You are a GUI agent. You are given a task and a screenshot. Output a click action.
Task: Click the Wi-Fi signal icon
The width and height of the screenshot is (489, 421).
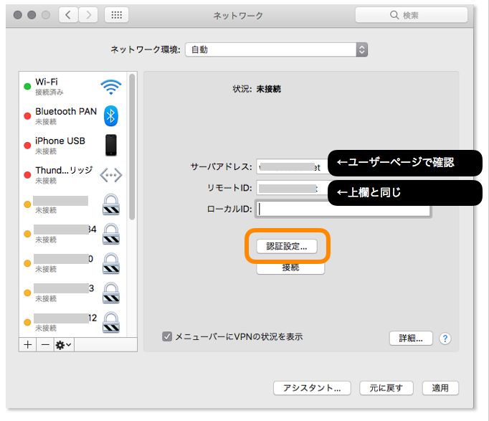[111, 87]
